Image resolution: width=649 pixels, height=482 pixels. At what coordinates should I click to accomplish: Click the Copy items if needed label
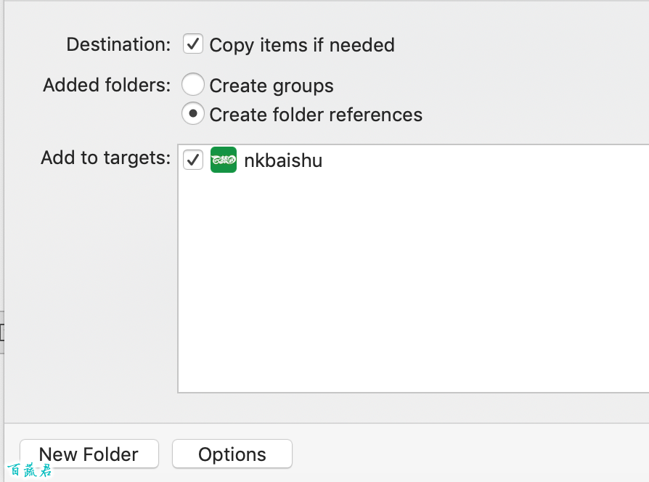coord(302,45)
